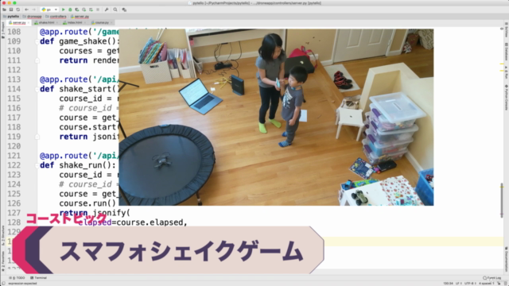
Task: Start debugging with the green bug icon
Action: click(70, 10)
